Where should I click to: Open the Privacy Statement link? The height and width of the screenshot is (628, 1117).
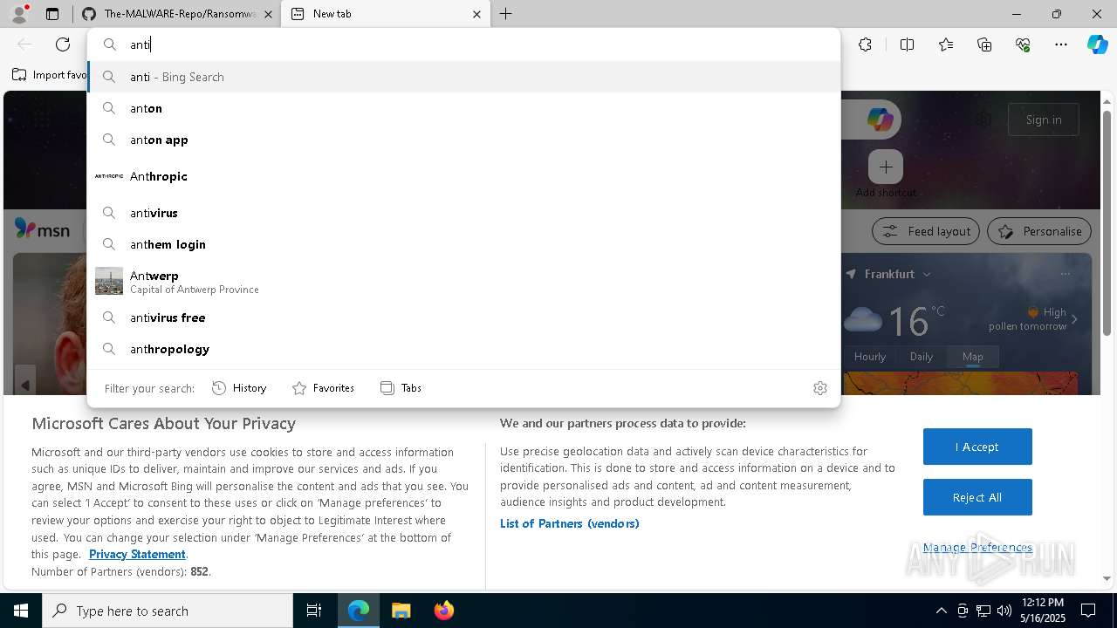(137, 554)
